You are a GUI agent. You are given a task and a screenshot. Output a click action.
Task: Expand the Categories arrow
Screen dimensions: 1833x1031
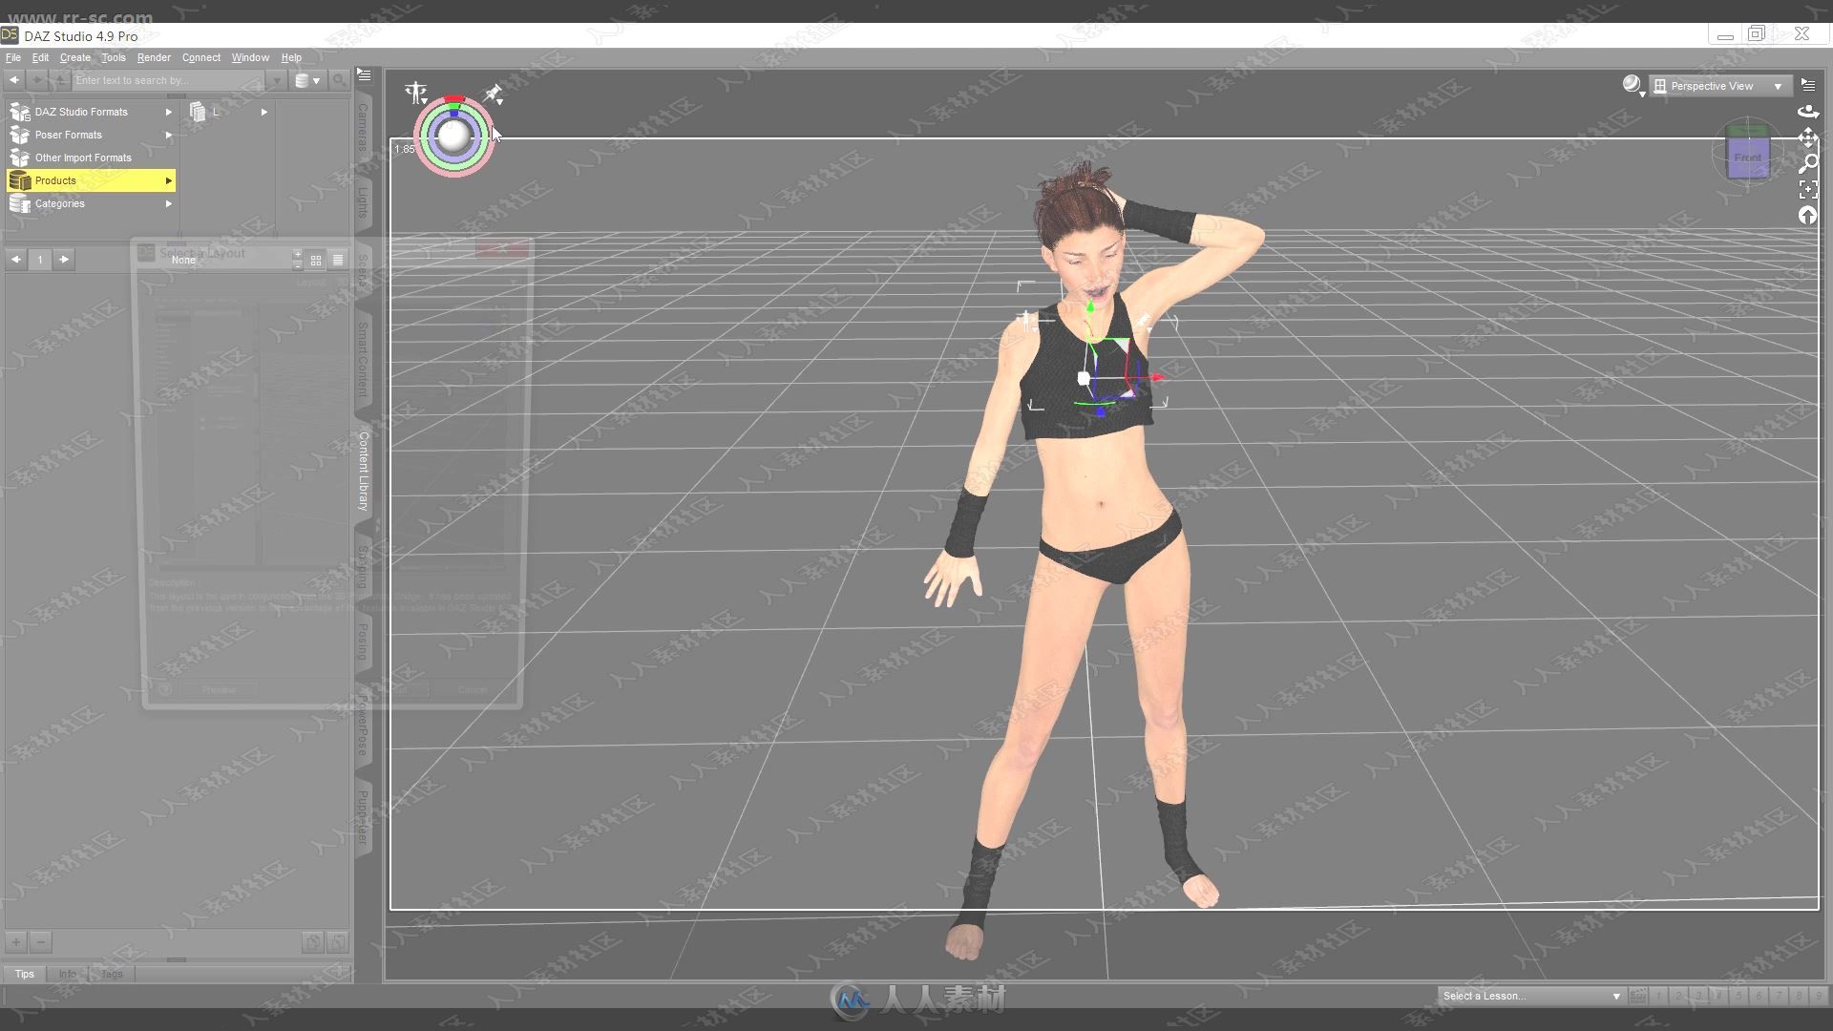168,203
